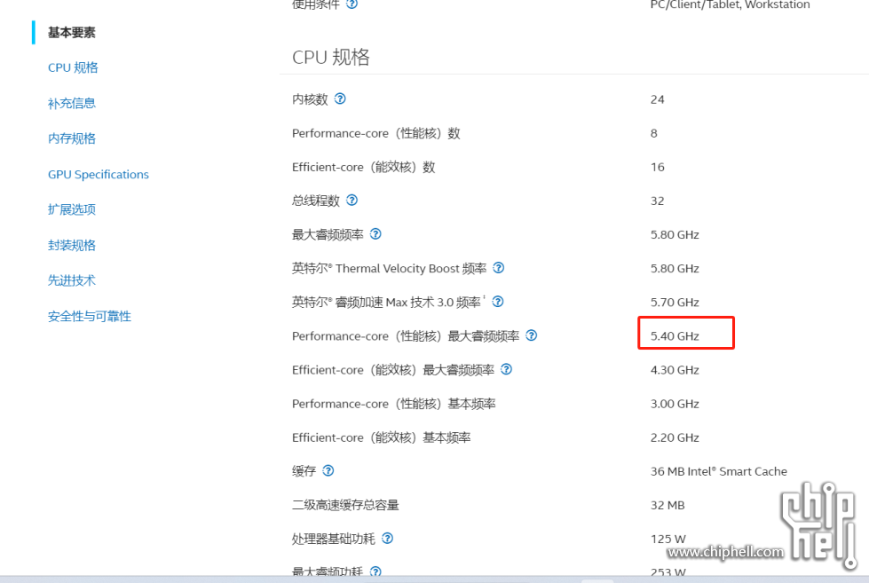The image size is (869, 583).
Task: Open help icon next to 最大睿频频率
Action: (375, 234)
